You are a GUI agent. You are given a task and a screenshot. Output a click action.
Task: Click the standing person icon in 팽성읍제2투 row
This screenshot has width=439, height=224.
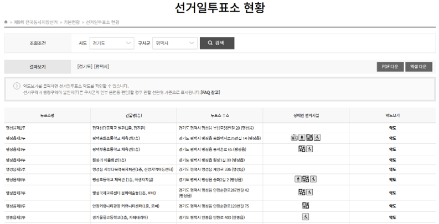coord(302,137)
